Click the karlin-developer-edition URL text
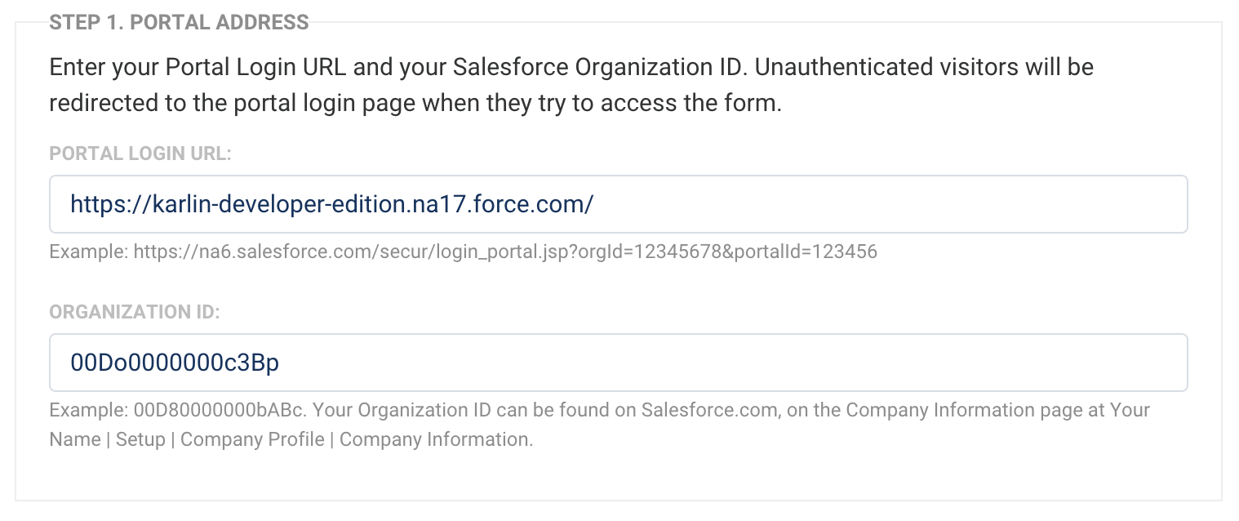Image resolution: width=1239 pixels, height=521 pixels. coord(331,204)
